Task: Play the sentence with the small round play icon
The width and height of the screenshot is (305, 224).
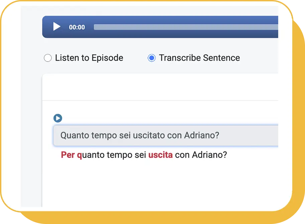Action: tap(58, 118)
